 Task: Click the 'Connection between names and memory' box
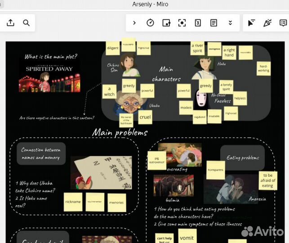click(x=41, y=154)
